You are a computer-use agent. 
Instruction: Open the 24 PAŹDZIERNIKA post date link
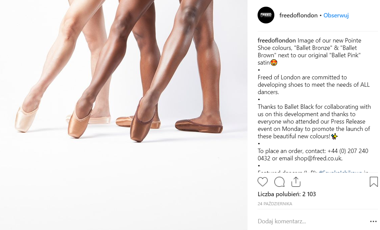[275, 204]
